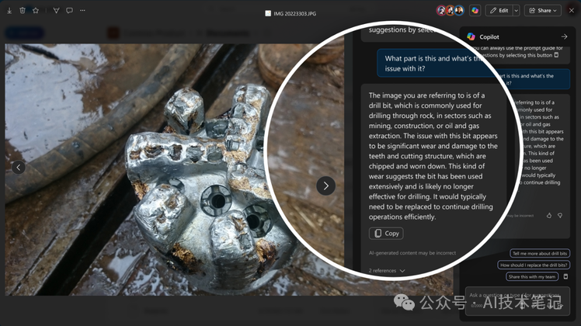Expand the '2 references' section
This screenshot has width=581, height=326.
click(387, 271)
